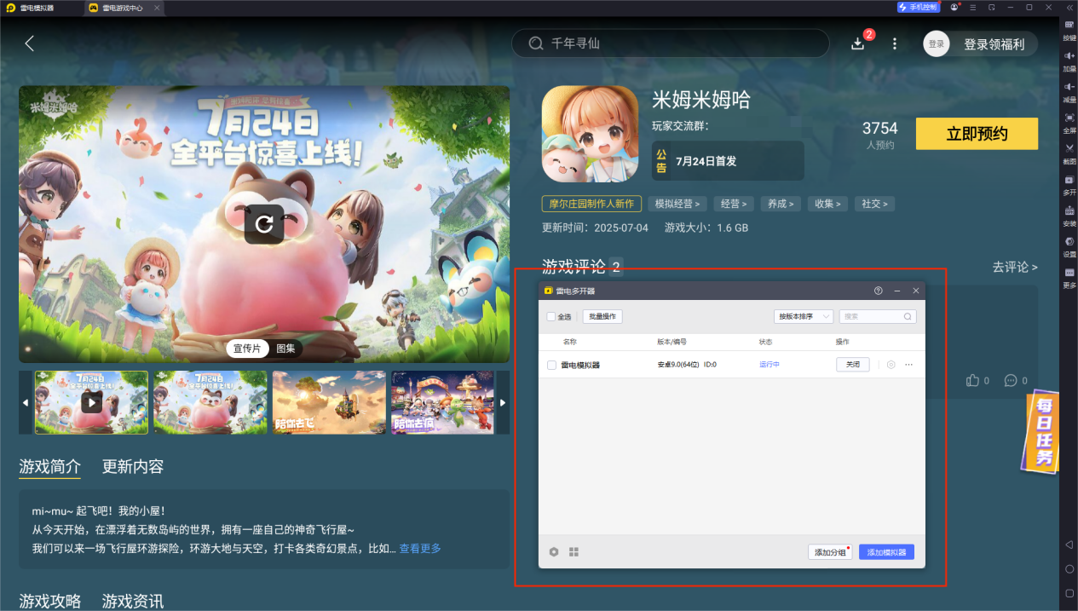1078x611 pixels.
Task: Expand the description via 查看更多
Action: (420, 549)
